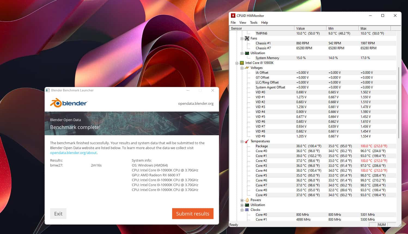Click the Temperatures thermometer icon

coord(247,141)
